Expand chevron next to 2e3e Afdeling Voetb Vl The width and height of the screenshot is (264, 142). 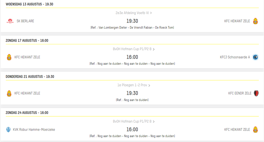point(151,13)
